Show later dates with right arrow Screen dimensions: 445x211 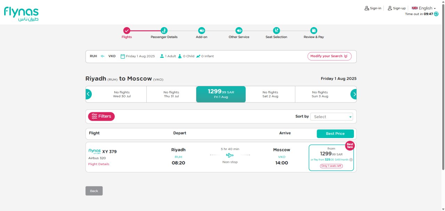354,94
